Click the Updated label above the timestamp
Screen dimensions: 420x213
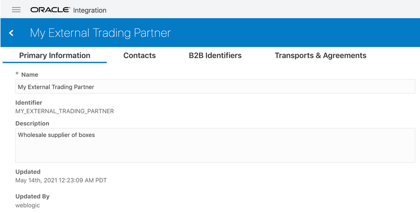pyautogui.click(x=28, y=172)
